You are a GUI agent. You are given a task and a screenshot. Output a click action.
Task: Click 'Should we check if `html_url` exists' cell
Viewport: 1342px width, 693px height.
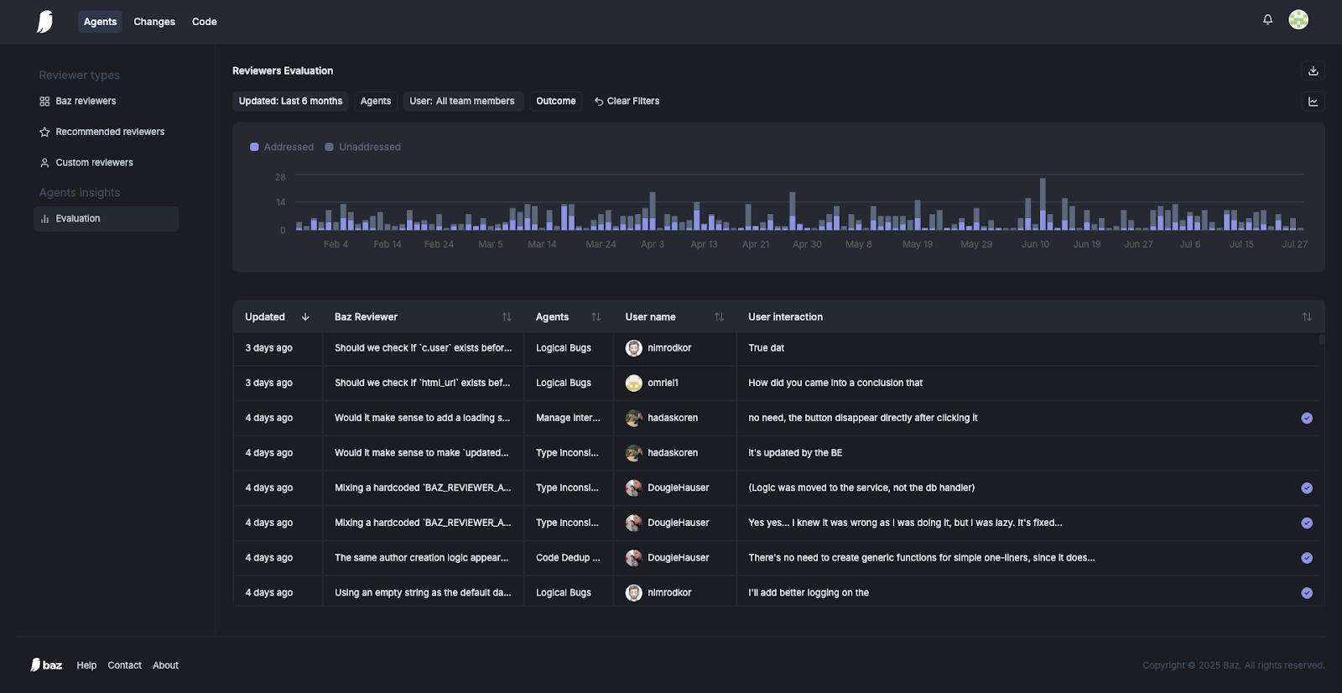422,383
